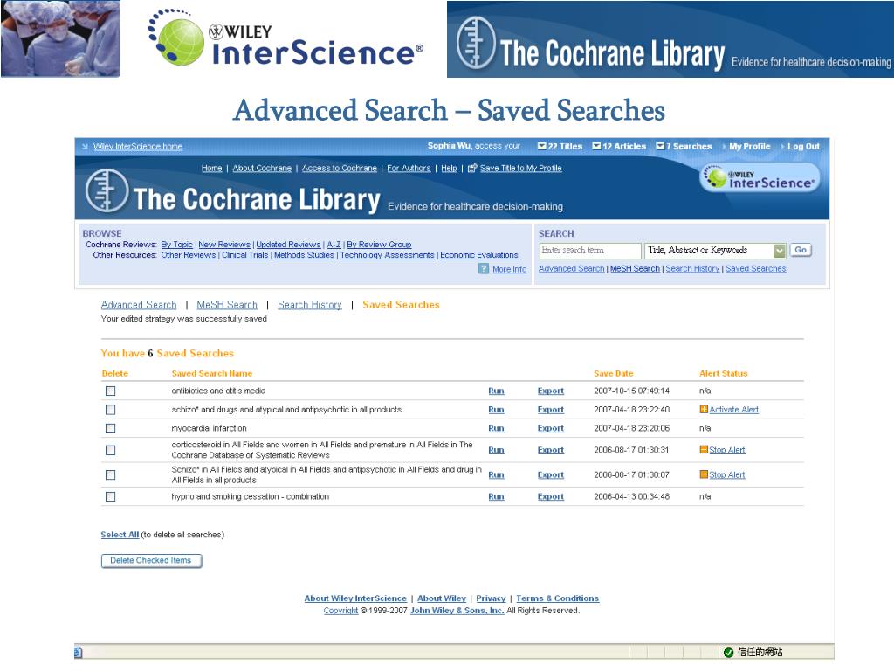Export the myocardial infarction search
Viewport: 894px width, 671px height.
[x=551, y=428]
